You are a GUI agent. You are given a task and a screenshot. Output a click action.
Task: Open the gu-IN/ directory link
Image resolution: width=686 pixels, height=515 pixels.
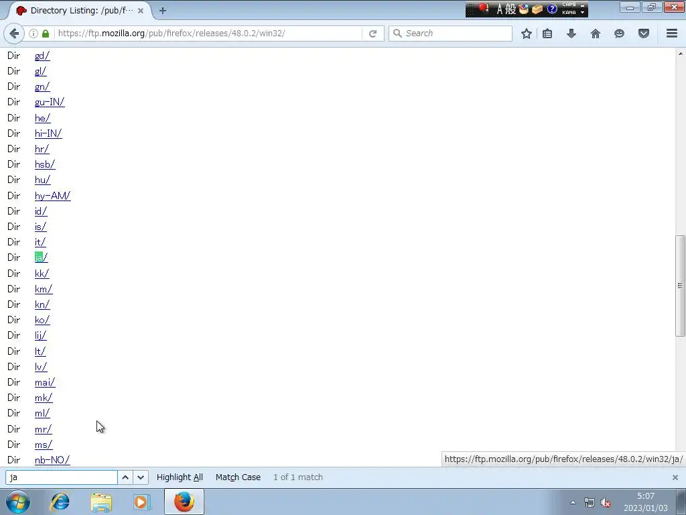(50, 102)
